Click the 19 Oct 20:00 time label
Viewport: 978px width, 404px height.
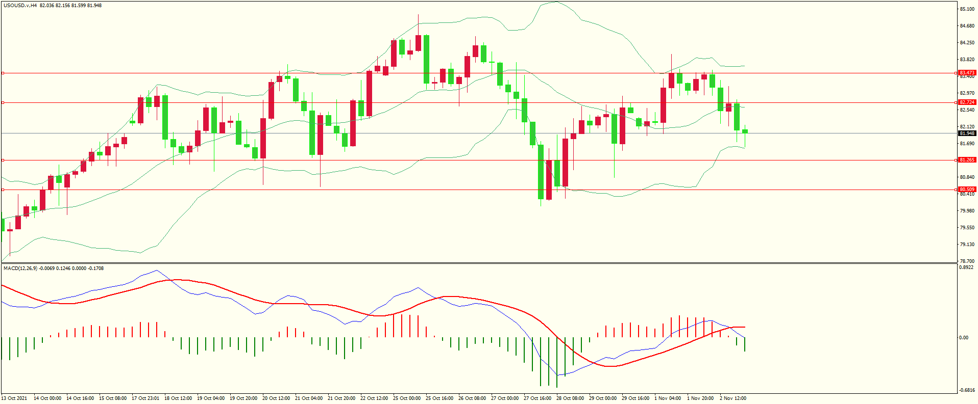(x=243, y=398)
